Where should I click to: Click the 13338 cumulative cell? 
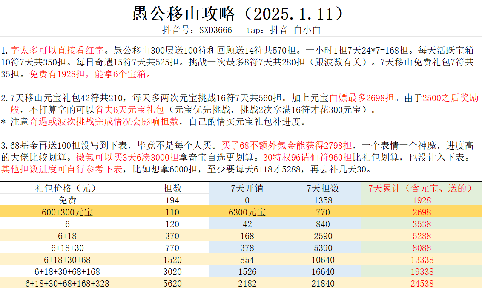(422, 260)
